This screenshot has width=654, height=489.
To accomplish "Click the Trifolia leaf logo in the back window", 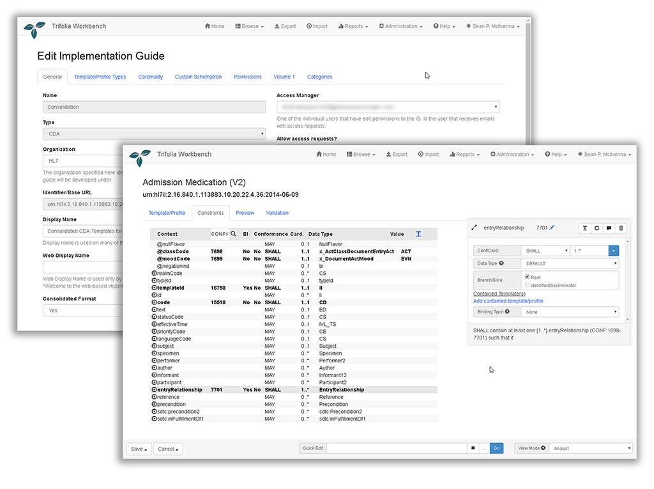I will 34,29.
